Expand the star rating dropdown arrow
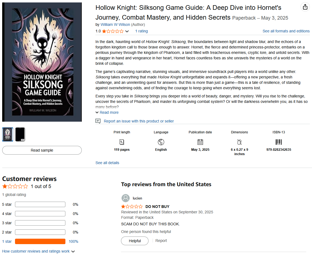 (x=127, y=31)
